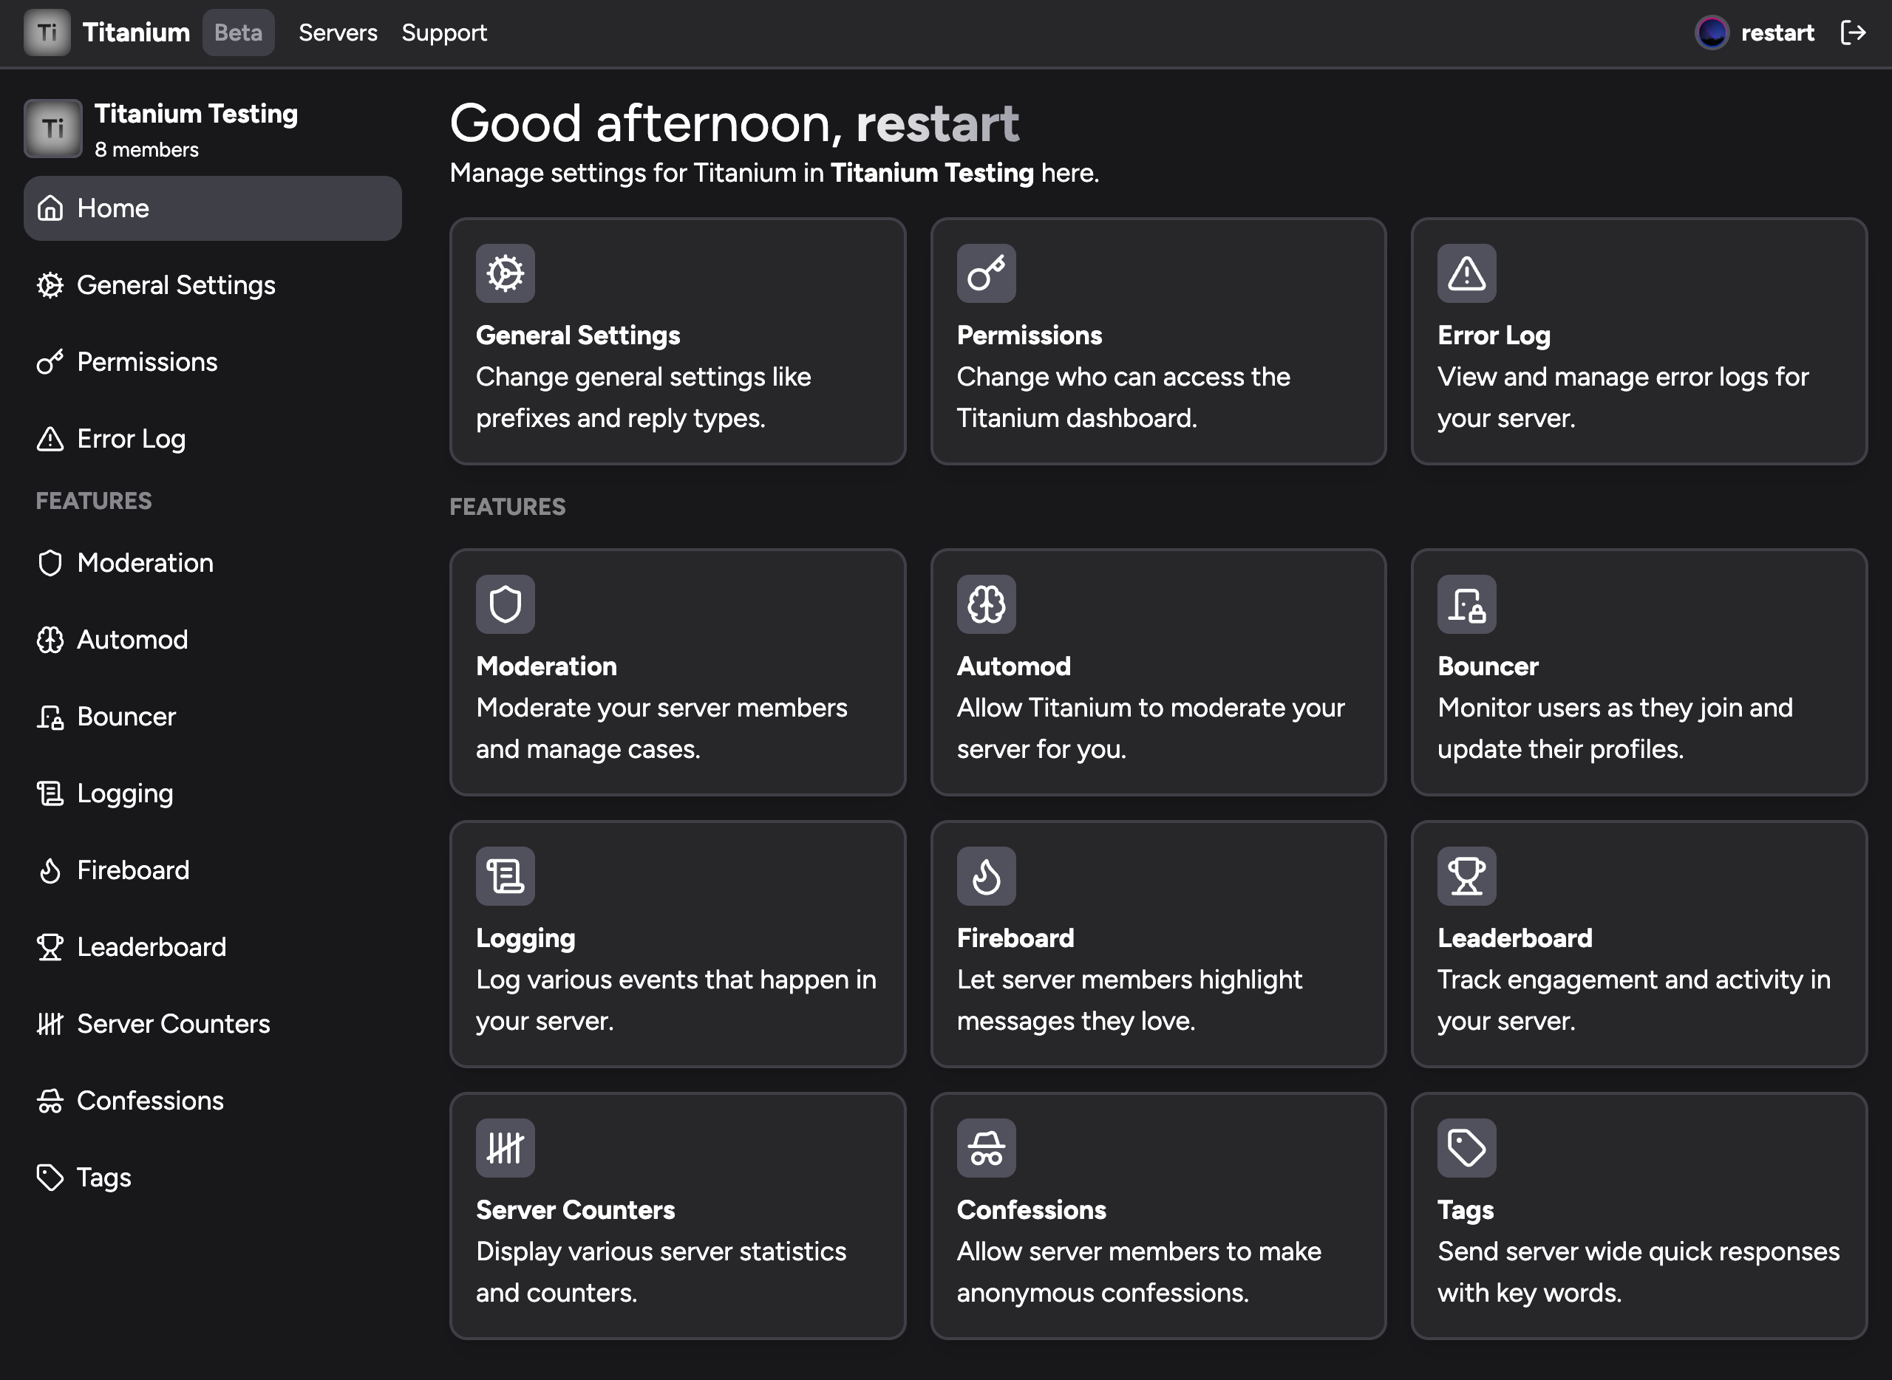This screenshot has height=1380, width=1892.
Task: Click the Home house icon in sidebar
Action: [50, 208]
